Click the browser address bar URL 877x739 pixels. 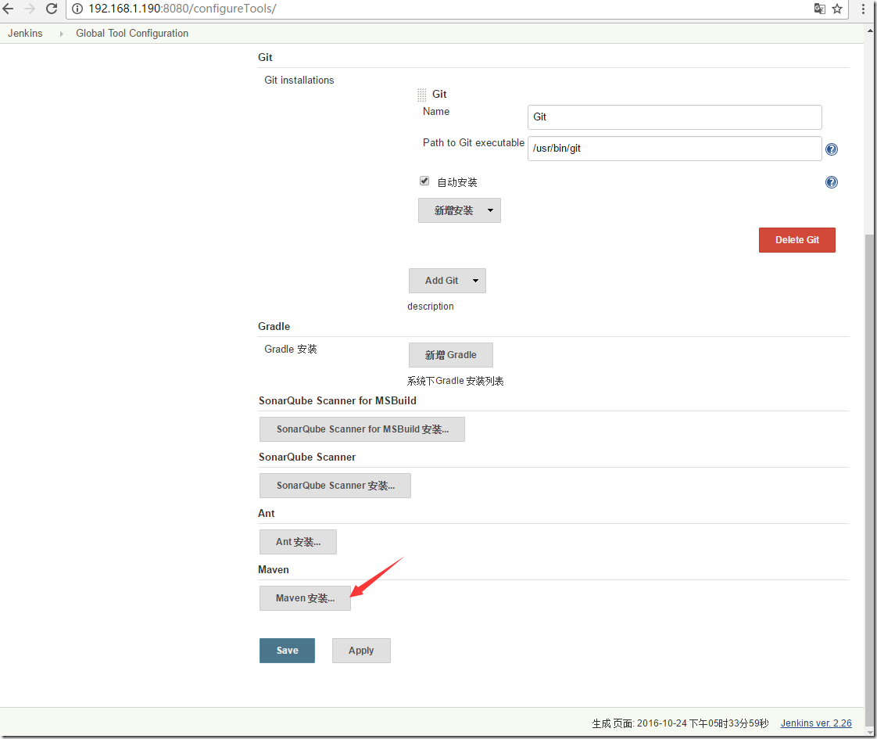point(182,9)
